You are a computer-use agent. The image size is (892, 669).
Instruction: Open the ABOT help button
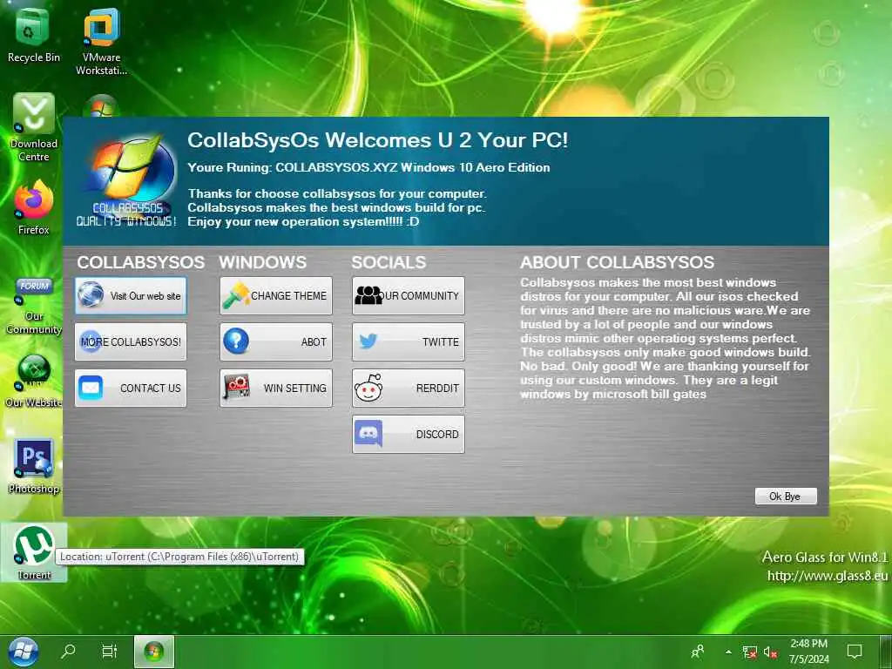(276, 341)
